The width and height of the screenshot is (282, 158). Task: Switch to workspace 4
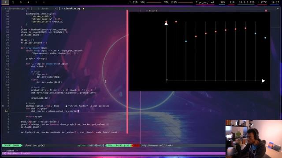pos(28,2)
